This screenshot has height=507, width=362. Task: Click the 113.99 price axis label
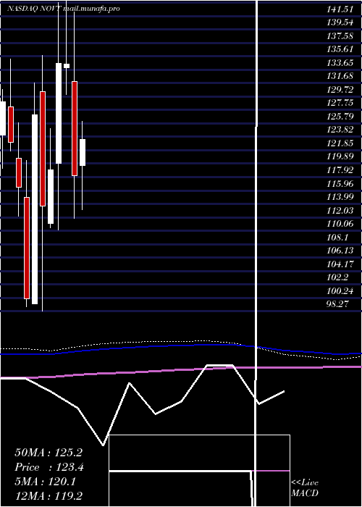(340, 196)
